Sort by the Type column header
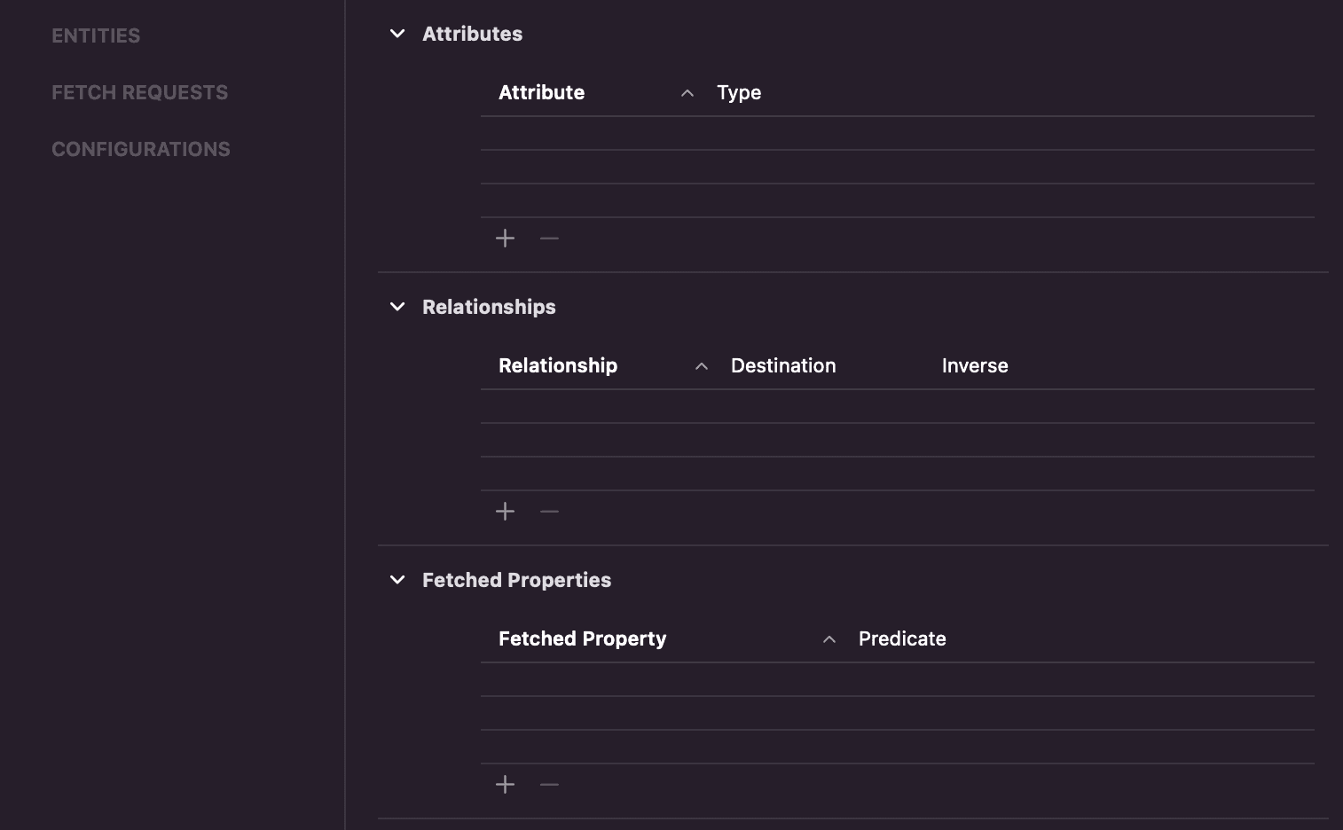 click(739, 93)
